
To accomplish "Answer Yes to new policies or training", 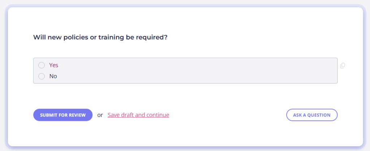I will (x=42, y=65).
